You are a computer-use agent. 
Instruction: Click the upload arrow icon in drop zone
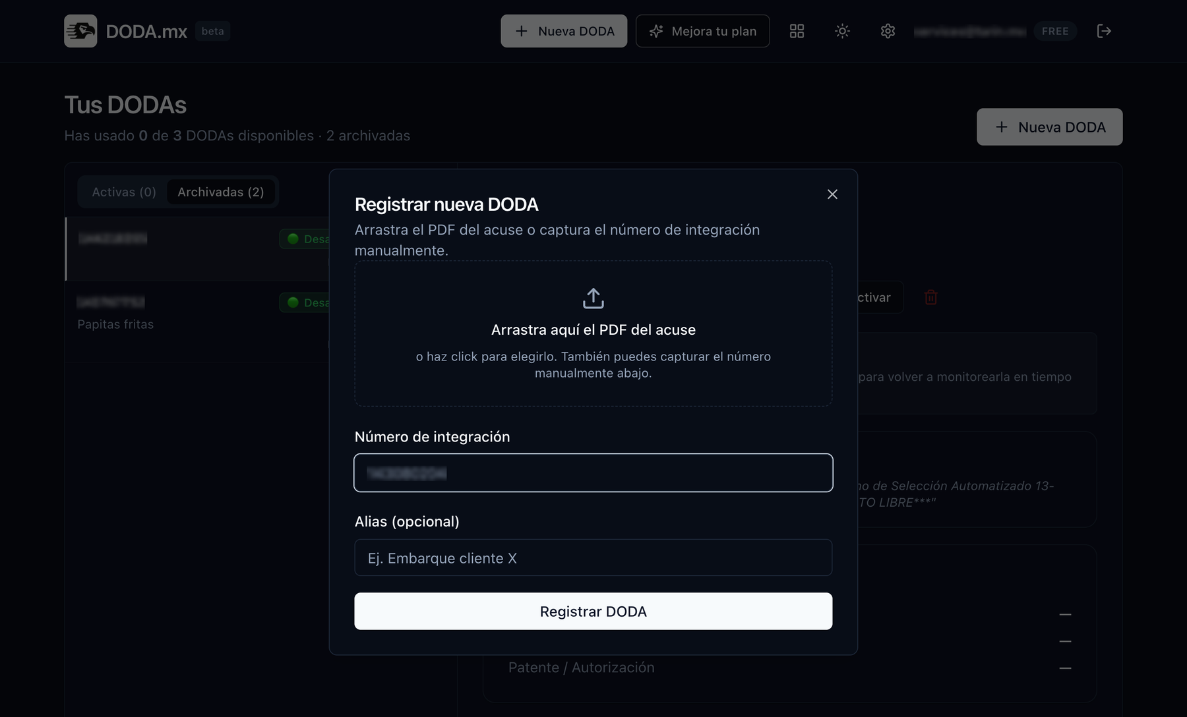click(x=593, y=298)
